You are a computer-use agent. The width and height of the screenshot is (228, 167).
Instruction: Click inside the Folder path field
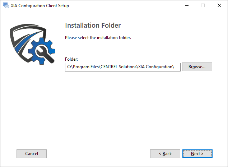(122, 67)
